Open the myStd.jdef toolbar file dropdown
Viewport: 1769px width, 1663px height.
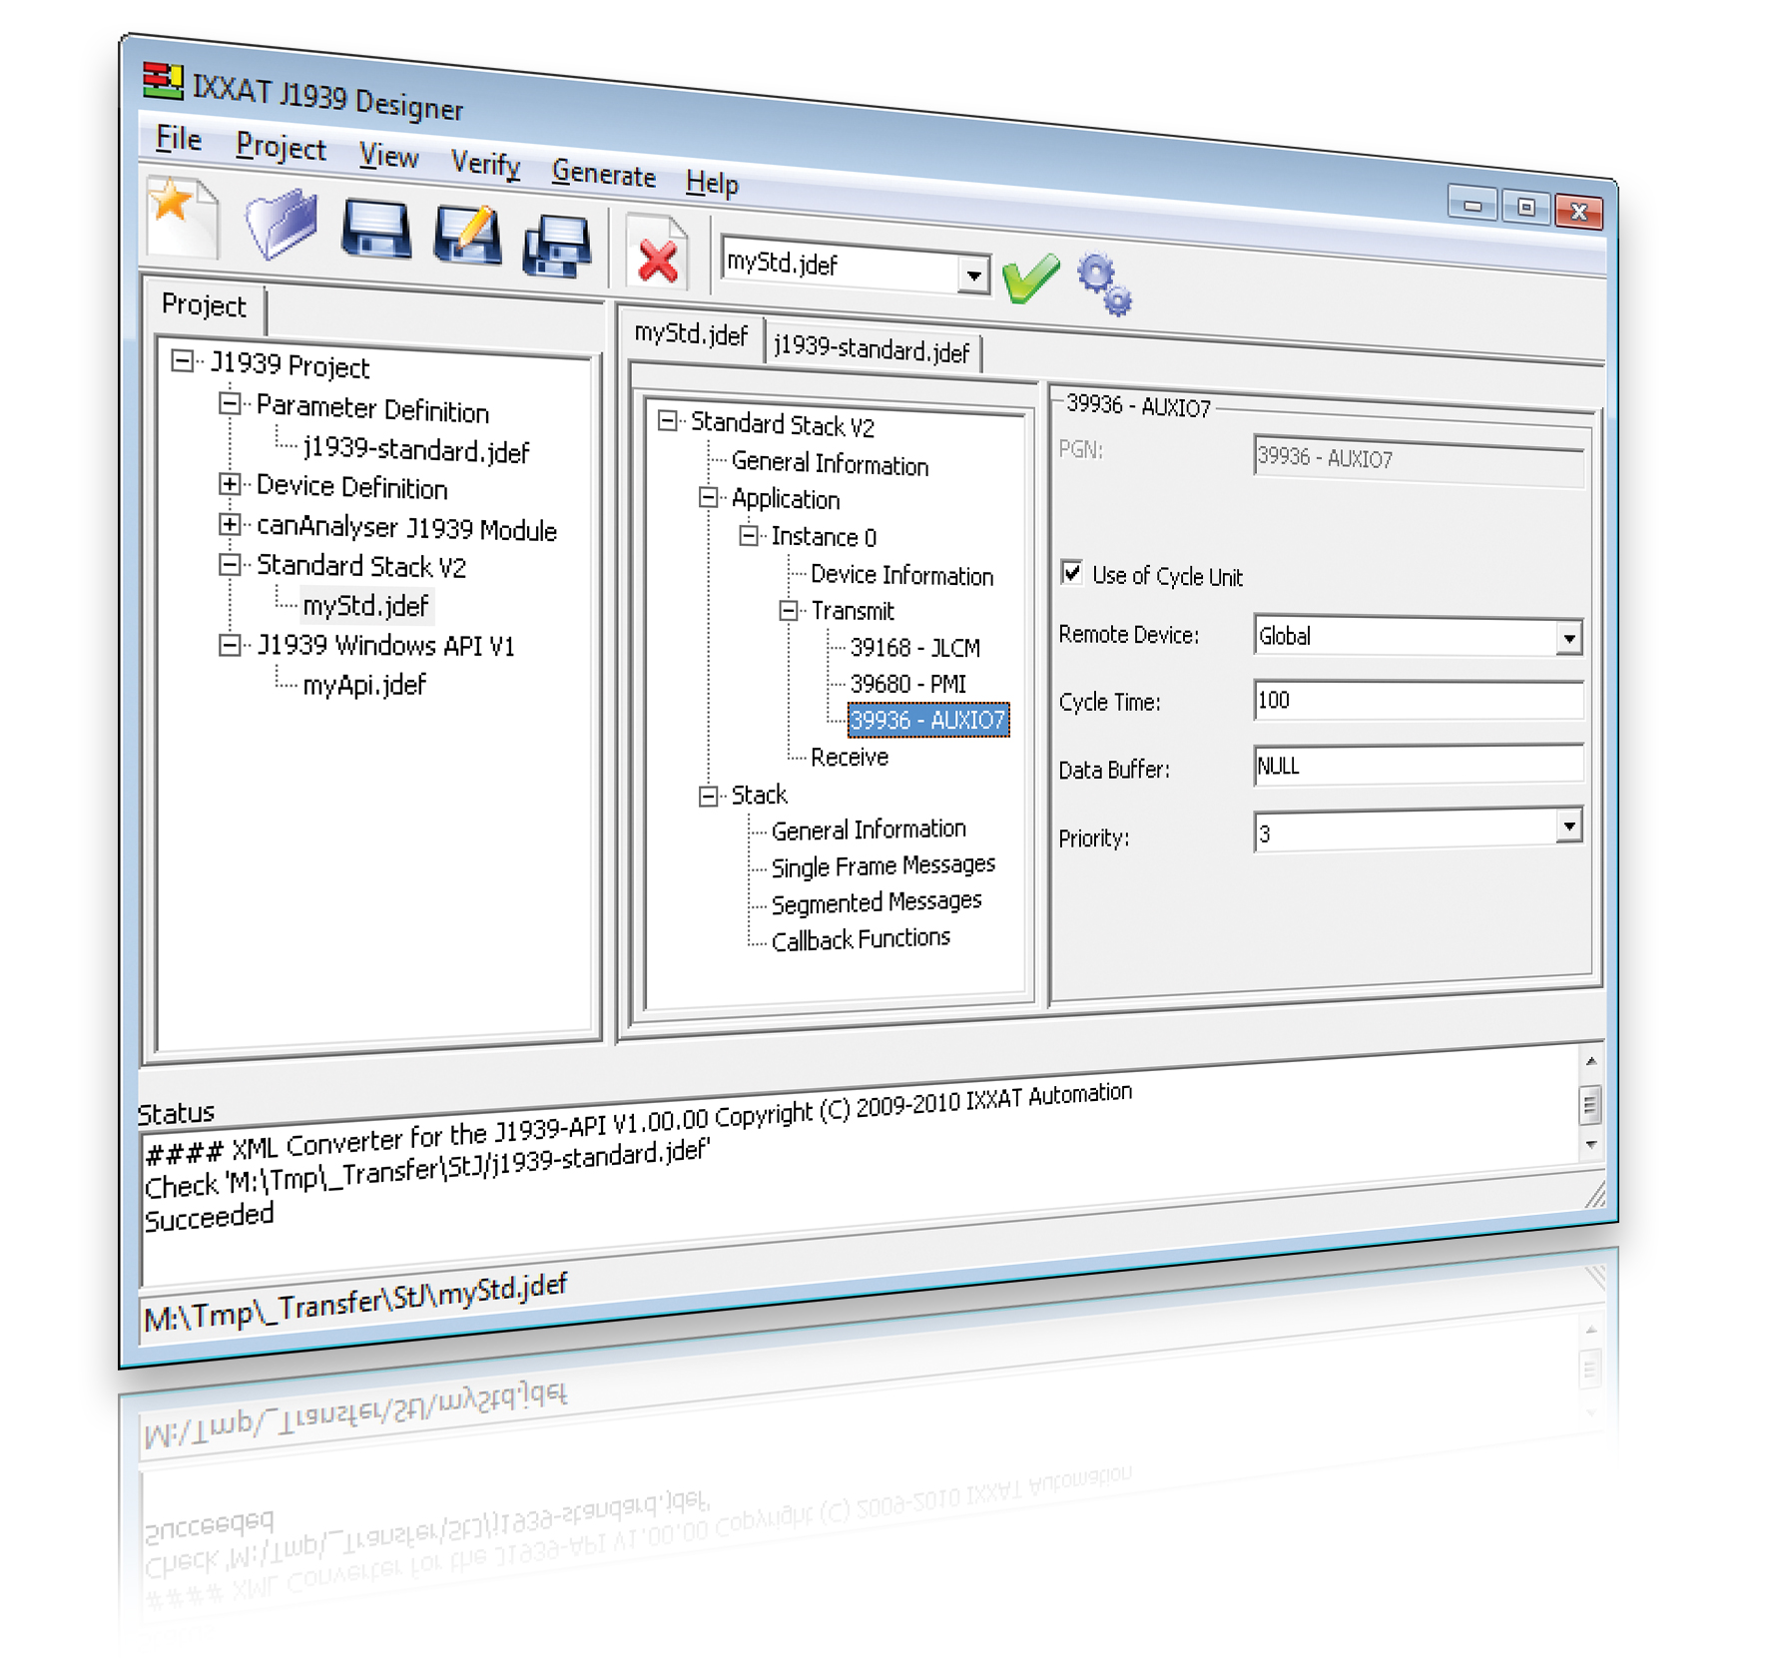(972, 275)
